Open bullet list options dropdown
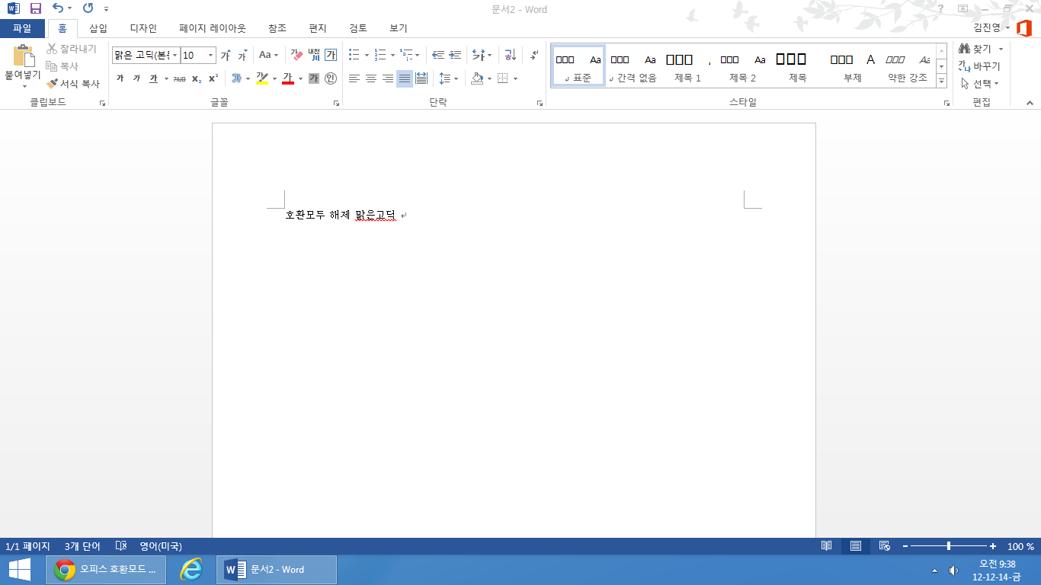 367,55
